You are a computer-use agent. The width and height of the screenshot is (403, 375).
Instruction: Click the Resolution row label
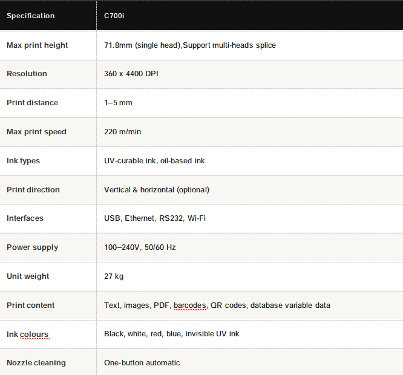click(x=27, y=74)
